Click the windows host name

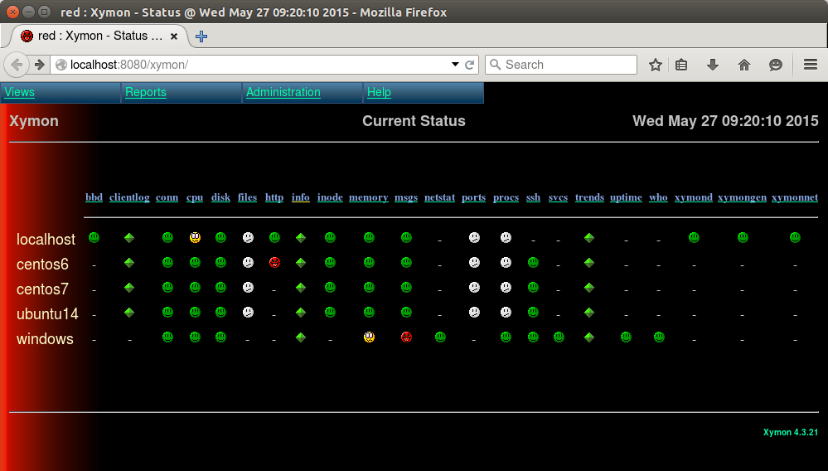click(45, 338)
